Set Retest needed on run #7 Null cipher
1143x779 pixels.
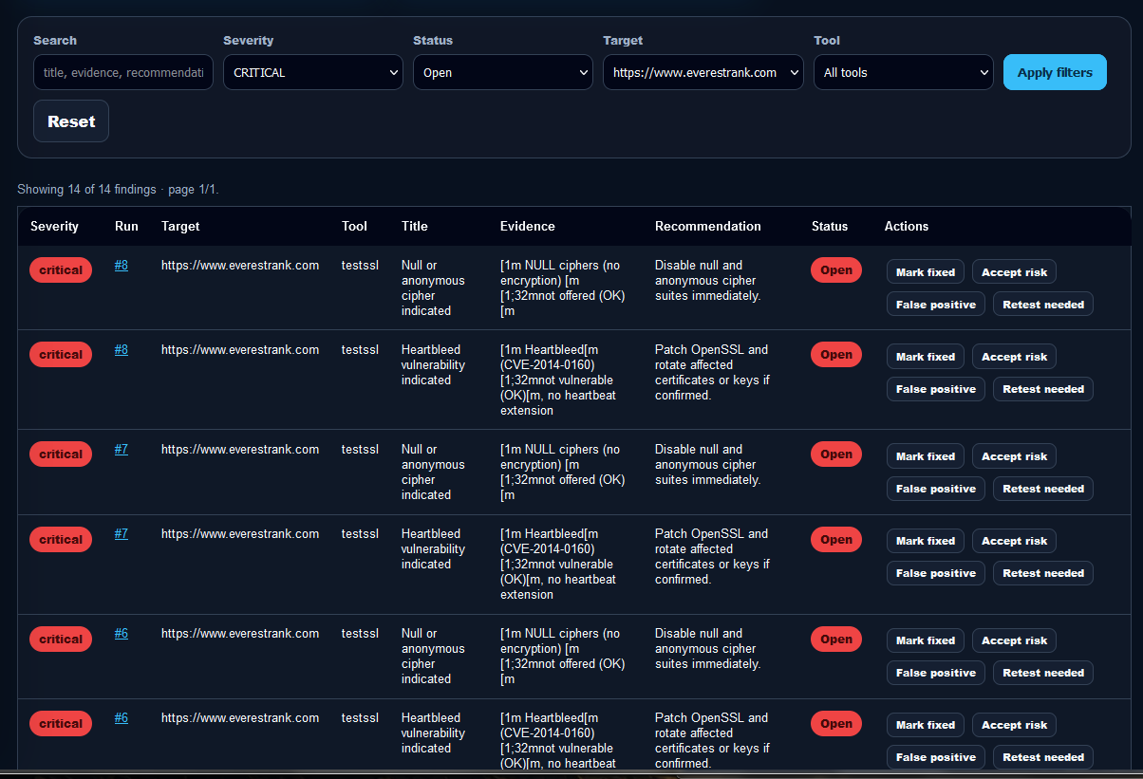tap(1043, 489)
